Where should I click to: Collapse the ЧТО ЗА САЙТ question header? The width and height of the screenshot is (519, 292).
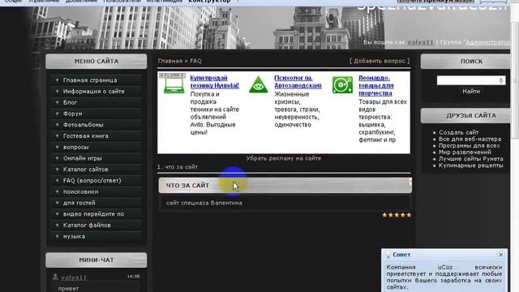click(285, 186)
